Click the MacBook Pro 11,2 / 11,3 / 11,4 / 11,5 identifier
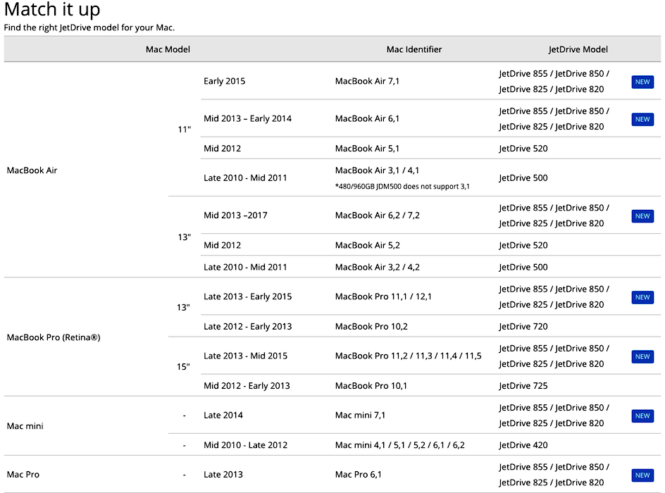Viewport: 665px width, 493px height. coord(409,356)
